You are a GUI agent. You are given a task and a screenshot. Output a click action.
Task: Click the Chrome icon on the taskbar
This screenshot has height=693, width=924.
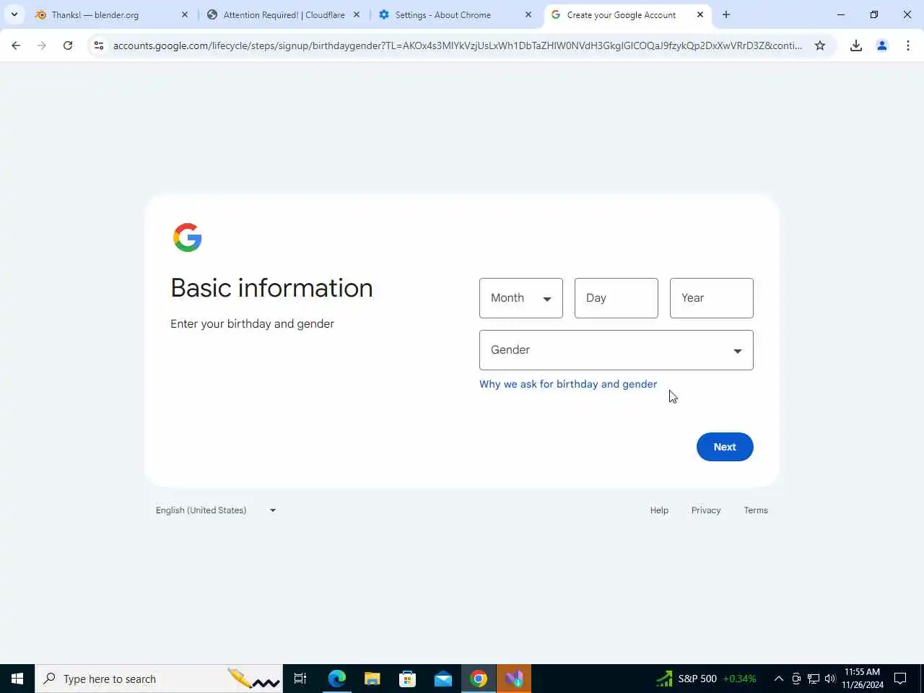479,679
